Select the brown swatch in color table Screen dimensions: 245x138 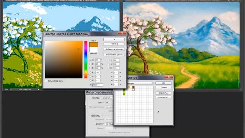click(x=133, y=87)
